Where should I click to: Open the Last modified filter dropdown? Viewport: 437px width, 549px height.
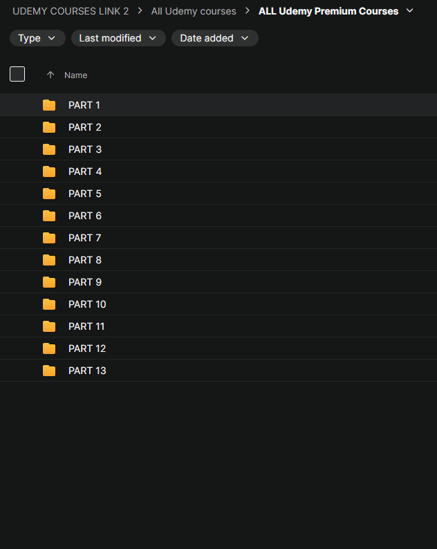point(118,38)
